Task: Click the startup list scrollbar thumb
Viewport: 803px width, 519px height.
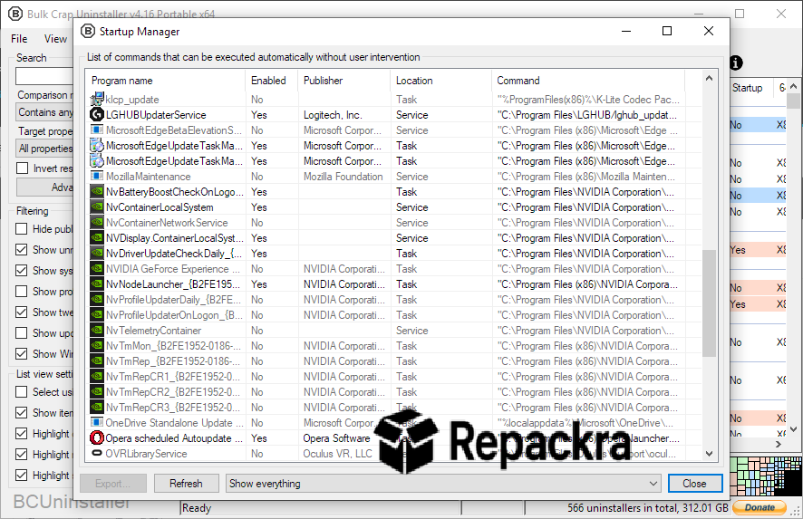Action: (x=709, y=303)
